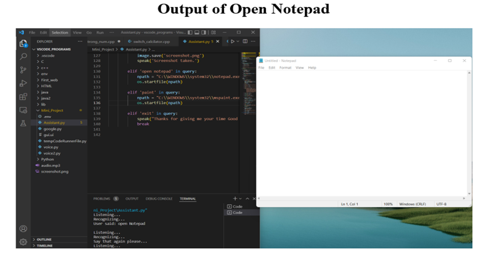Toggle the bottom Panel layout button
Screen dimensions: 487x256
[x=197, y=32]
